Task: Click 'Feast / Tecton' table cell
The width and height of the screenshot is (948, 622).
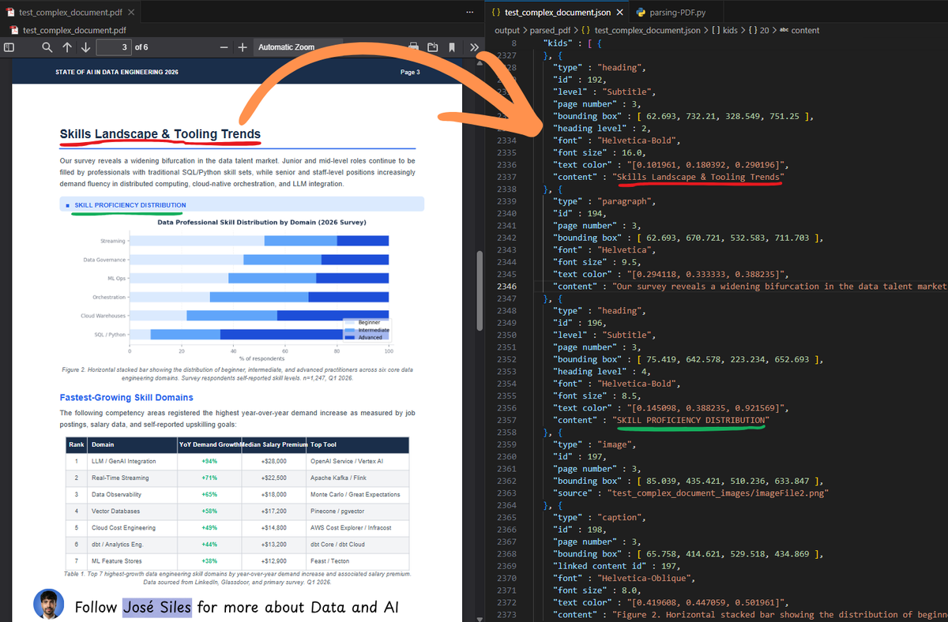Action: point(329,561)
